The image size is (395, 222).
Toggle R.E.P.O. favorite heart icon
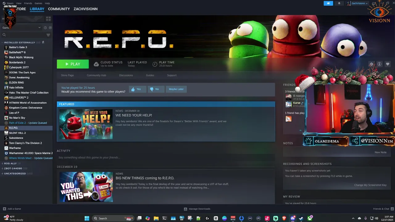pyautogui.click(x=388, y=64)
